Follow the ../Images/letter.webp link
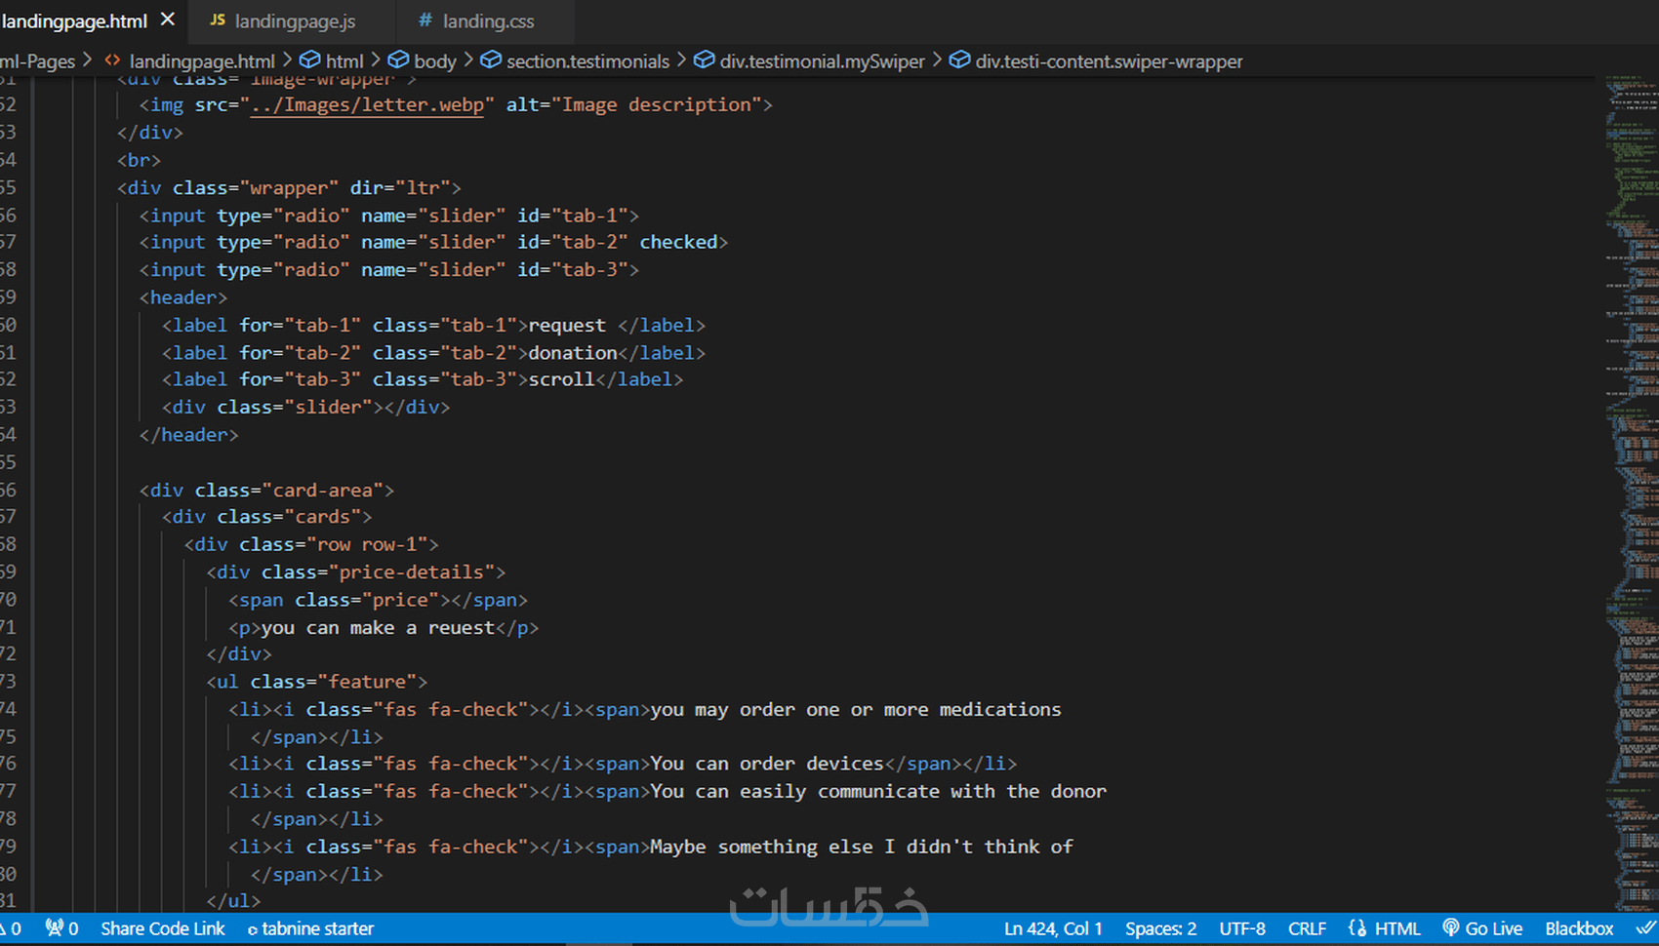 coord(368,104)
